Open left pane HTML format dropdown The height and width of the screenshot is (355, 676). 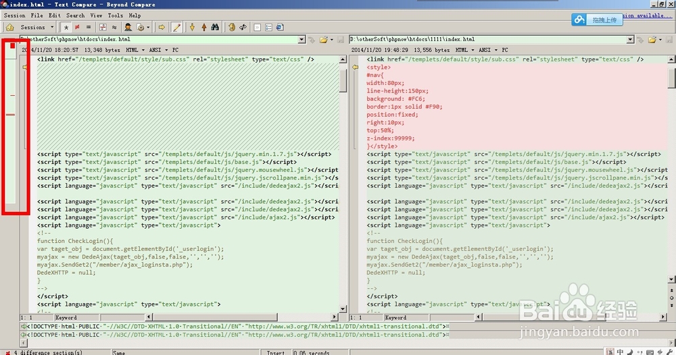[x=135, y=51]
